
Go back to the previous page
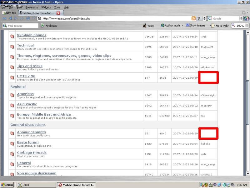pyautogui.click(x=11, y=18)
